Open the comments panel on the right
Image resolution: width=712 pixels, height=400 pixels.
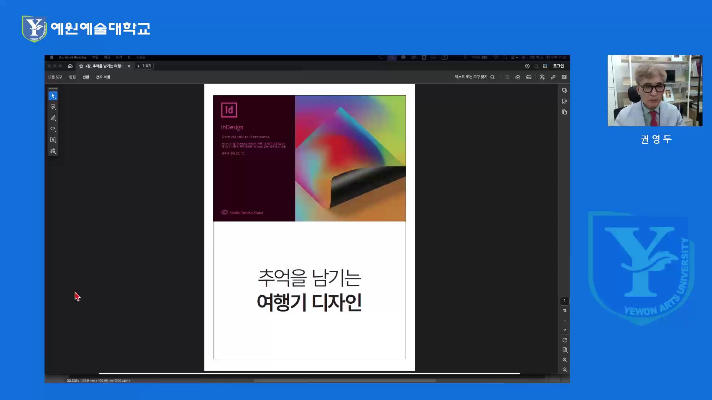(564, 90)
